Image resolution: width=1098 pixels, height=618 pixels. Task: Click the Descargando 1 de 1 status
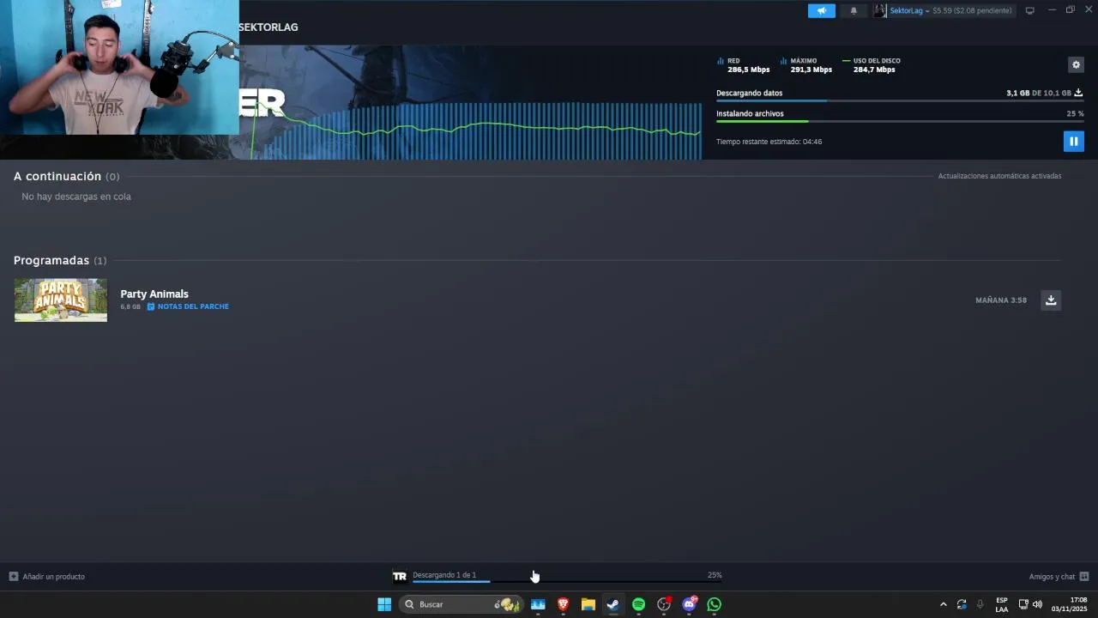pyautogui.click(x=444, y=575)
